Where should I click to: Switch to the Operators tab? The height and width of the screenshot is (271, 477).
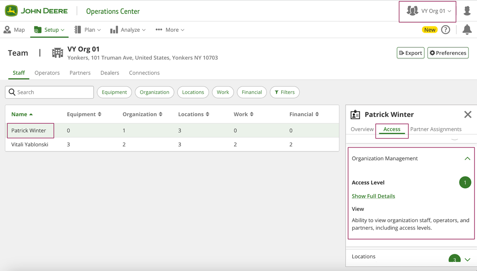47,73
